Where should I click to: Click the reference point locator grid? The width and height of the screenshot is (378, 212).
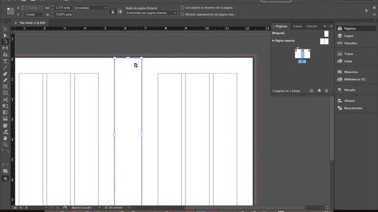pyautogui.click(x=11, y=11)
